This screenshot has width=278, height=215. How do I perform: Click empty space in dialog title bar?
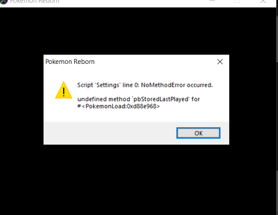pos(155,62)
